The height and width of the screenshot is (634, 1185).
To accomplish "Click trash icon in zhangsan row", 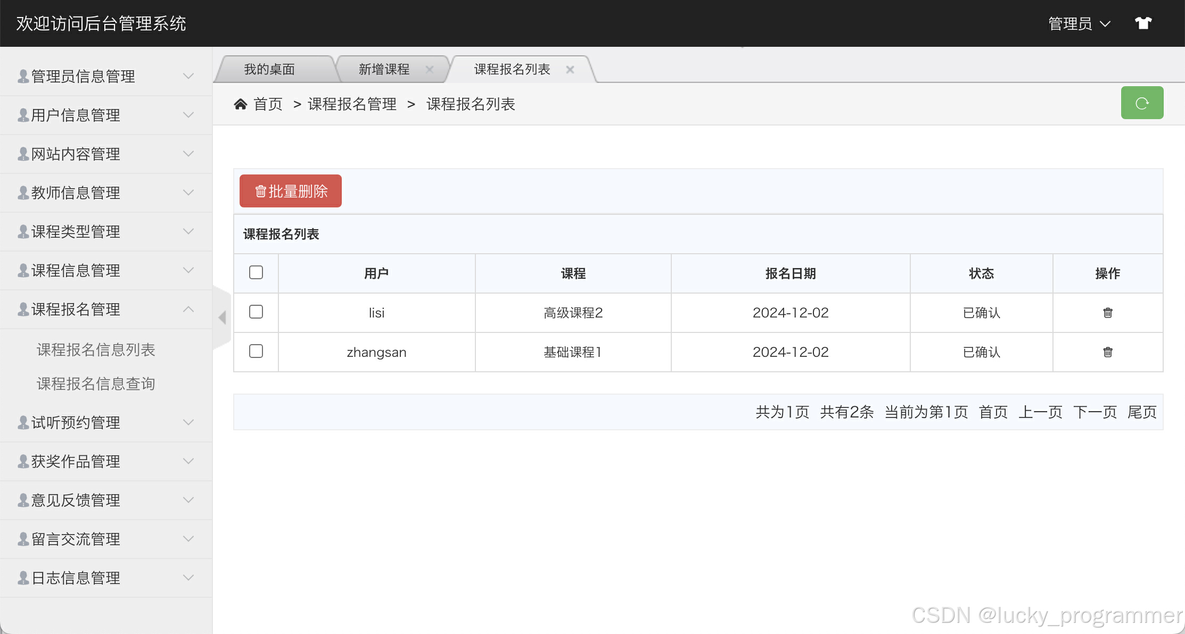I will tap(1107, 352).
